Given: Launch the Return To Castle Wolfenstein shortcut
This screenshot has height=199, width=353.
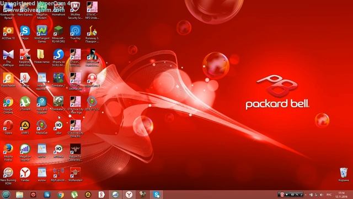Looking at the screenshot, I should pyautogui.click(x=75, y=153).
